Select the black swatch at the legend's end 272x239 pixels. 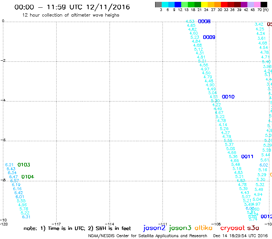coord(264,4)
